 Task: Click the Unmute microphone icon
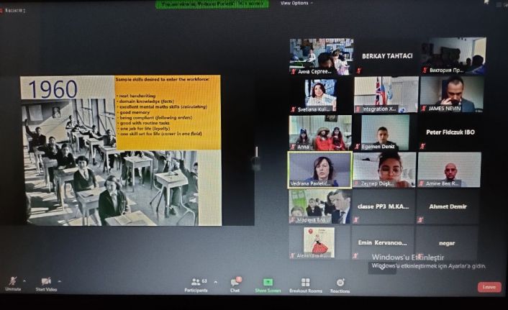tap(12, 281)
